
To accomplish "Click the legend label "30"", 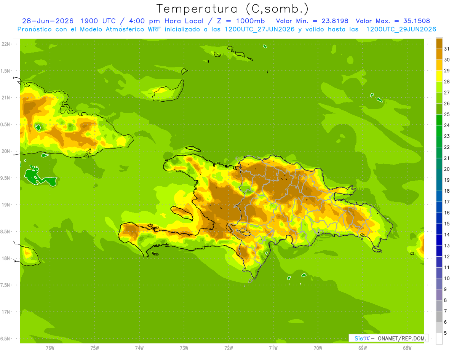I will coord(447,60).
